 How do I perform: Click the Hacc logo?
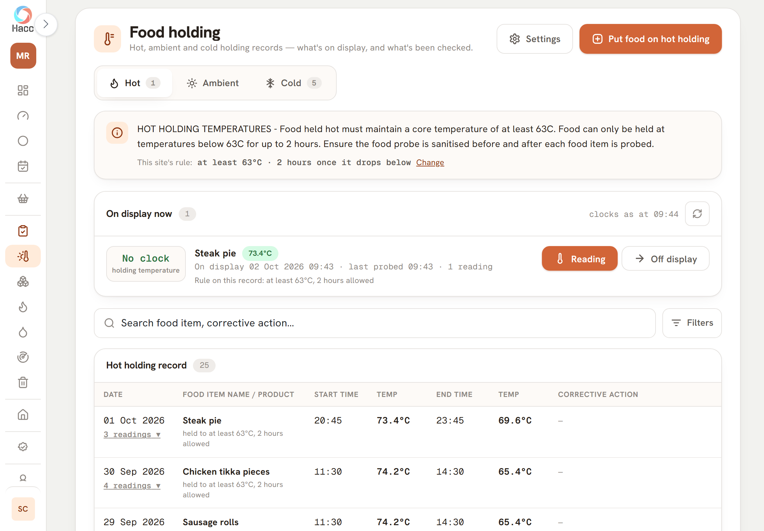[x=23, y=19]
